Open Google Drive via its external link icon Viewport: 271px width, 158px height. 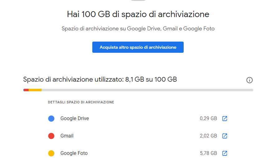coord(224,119)
